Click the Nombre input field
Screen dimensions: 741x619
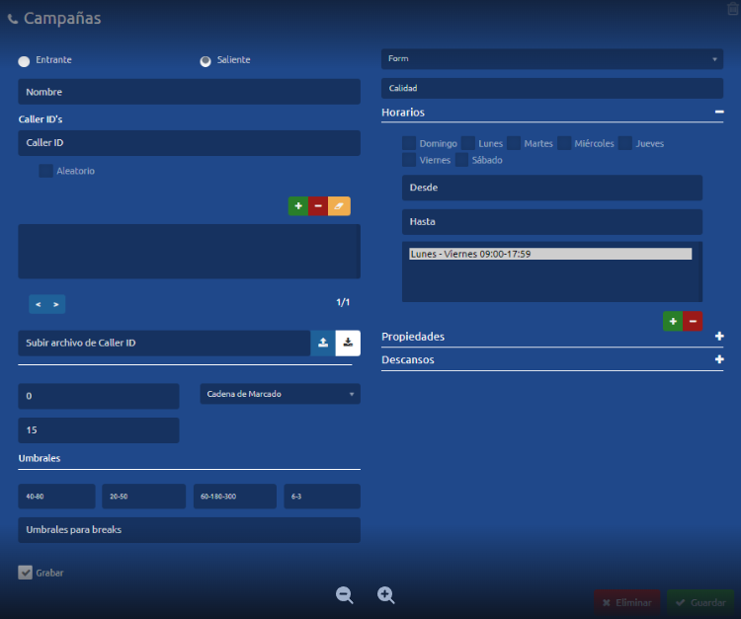(x=189, y=92)
